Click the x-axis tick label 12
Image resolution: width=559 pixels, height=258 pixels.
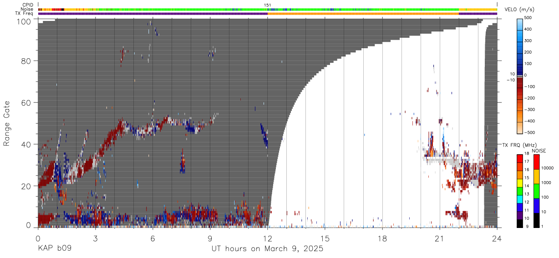pos(268,238)
